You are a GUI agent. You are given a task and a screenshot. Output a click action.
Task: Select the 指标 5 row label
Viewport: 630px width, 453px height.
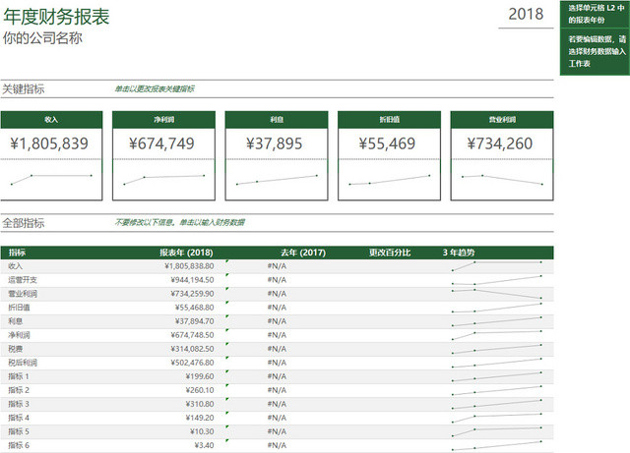pos(19,431)
